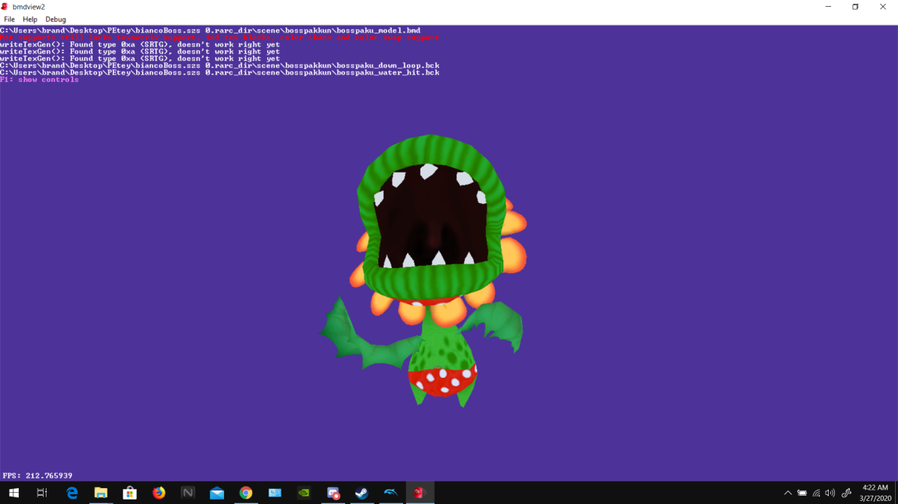
Task: Click the bosspaku_model.bmd path line
Action: pos(210,30)
